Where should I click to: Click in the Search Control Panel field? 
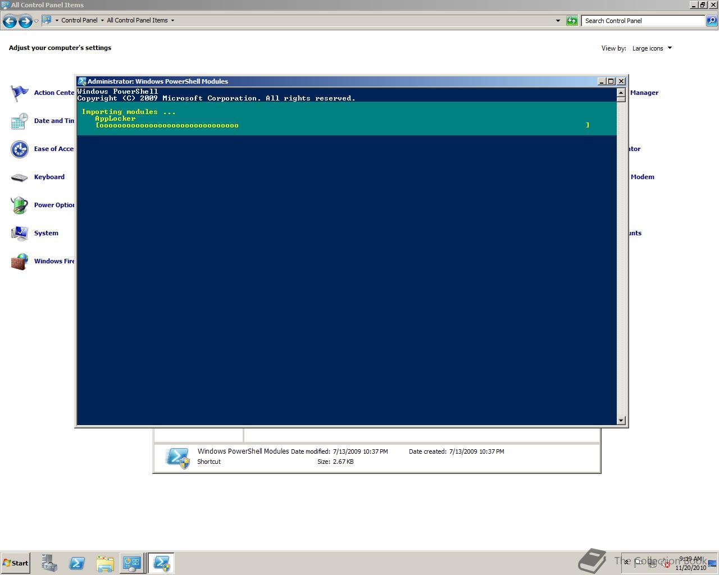(x=644, y=21)
